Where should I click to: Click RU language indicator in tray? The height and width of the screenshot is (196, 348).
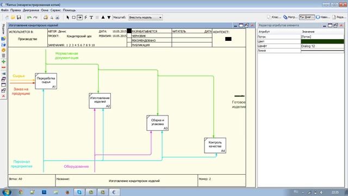coord(296,192)
